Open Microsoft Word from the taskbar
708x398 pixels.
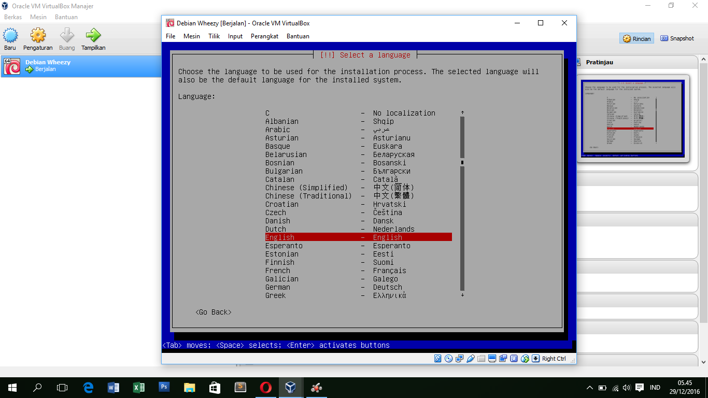pos(113,387)
